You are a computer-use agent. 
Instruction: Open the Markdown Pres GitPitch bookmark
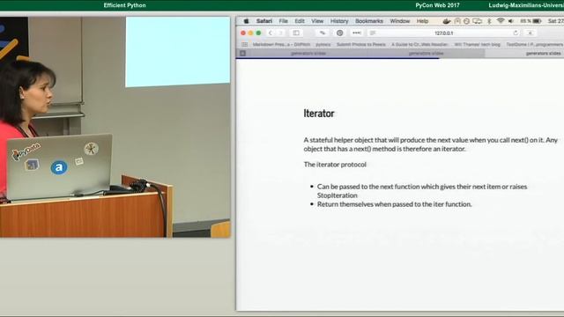click(x=281, y=45)
